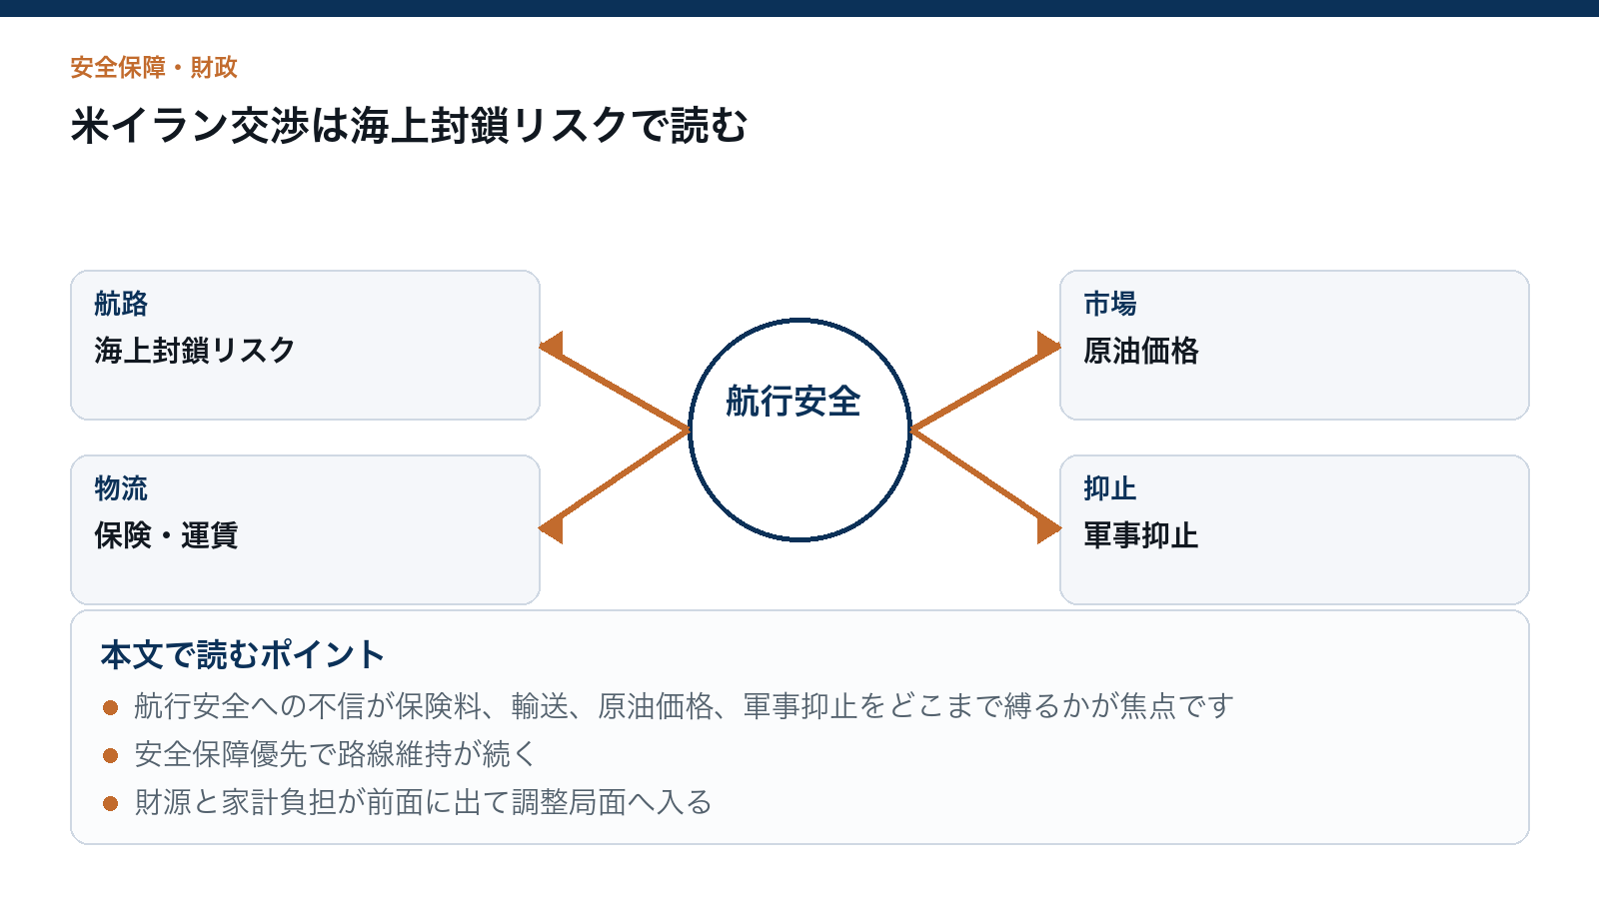Select the 物流 保険・運賃 card

coord(305,529)
